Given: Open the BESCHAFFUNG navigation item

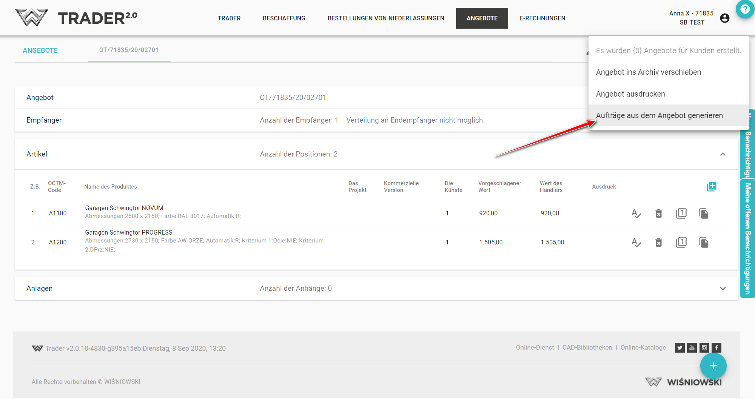Looking at the screenshot, I should point(284,18).
